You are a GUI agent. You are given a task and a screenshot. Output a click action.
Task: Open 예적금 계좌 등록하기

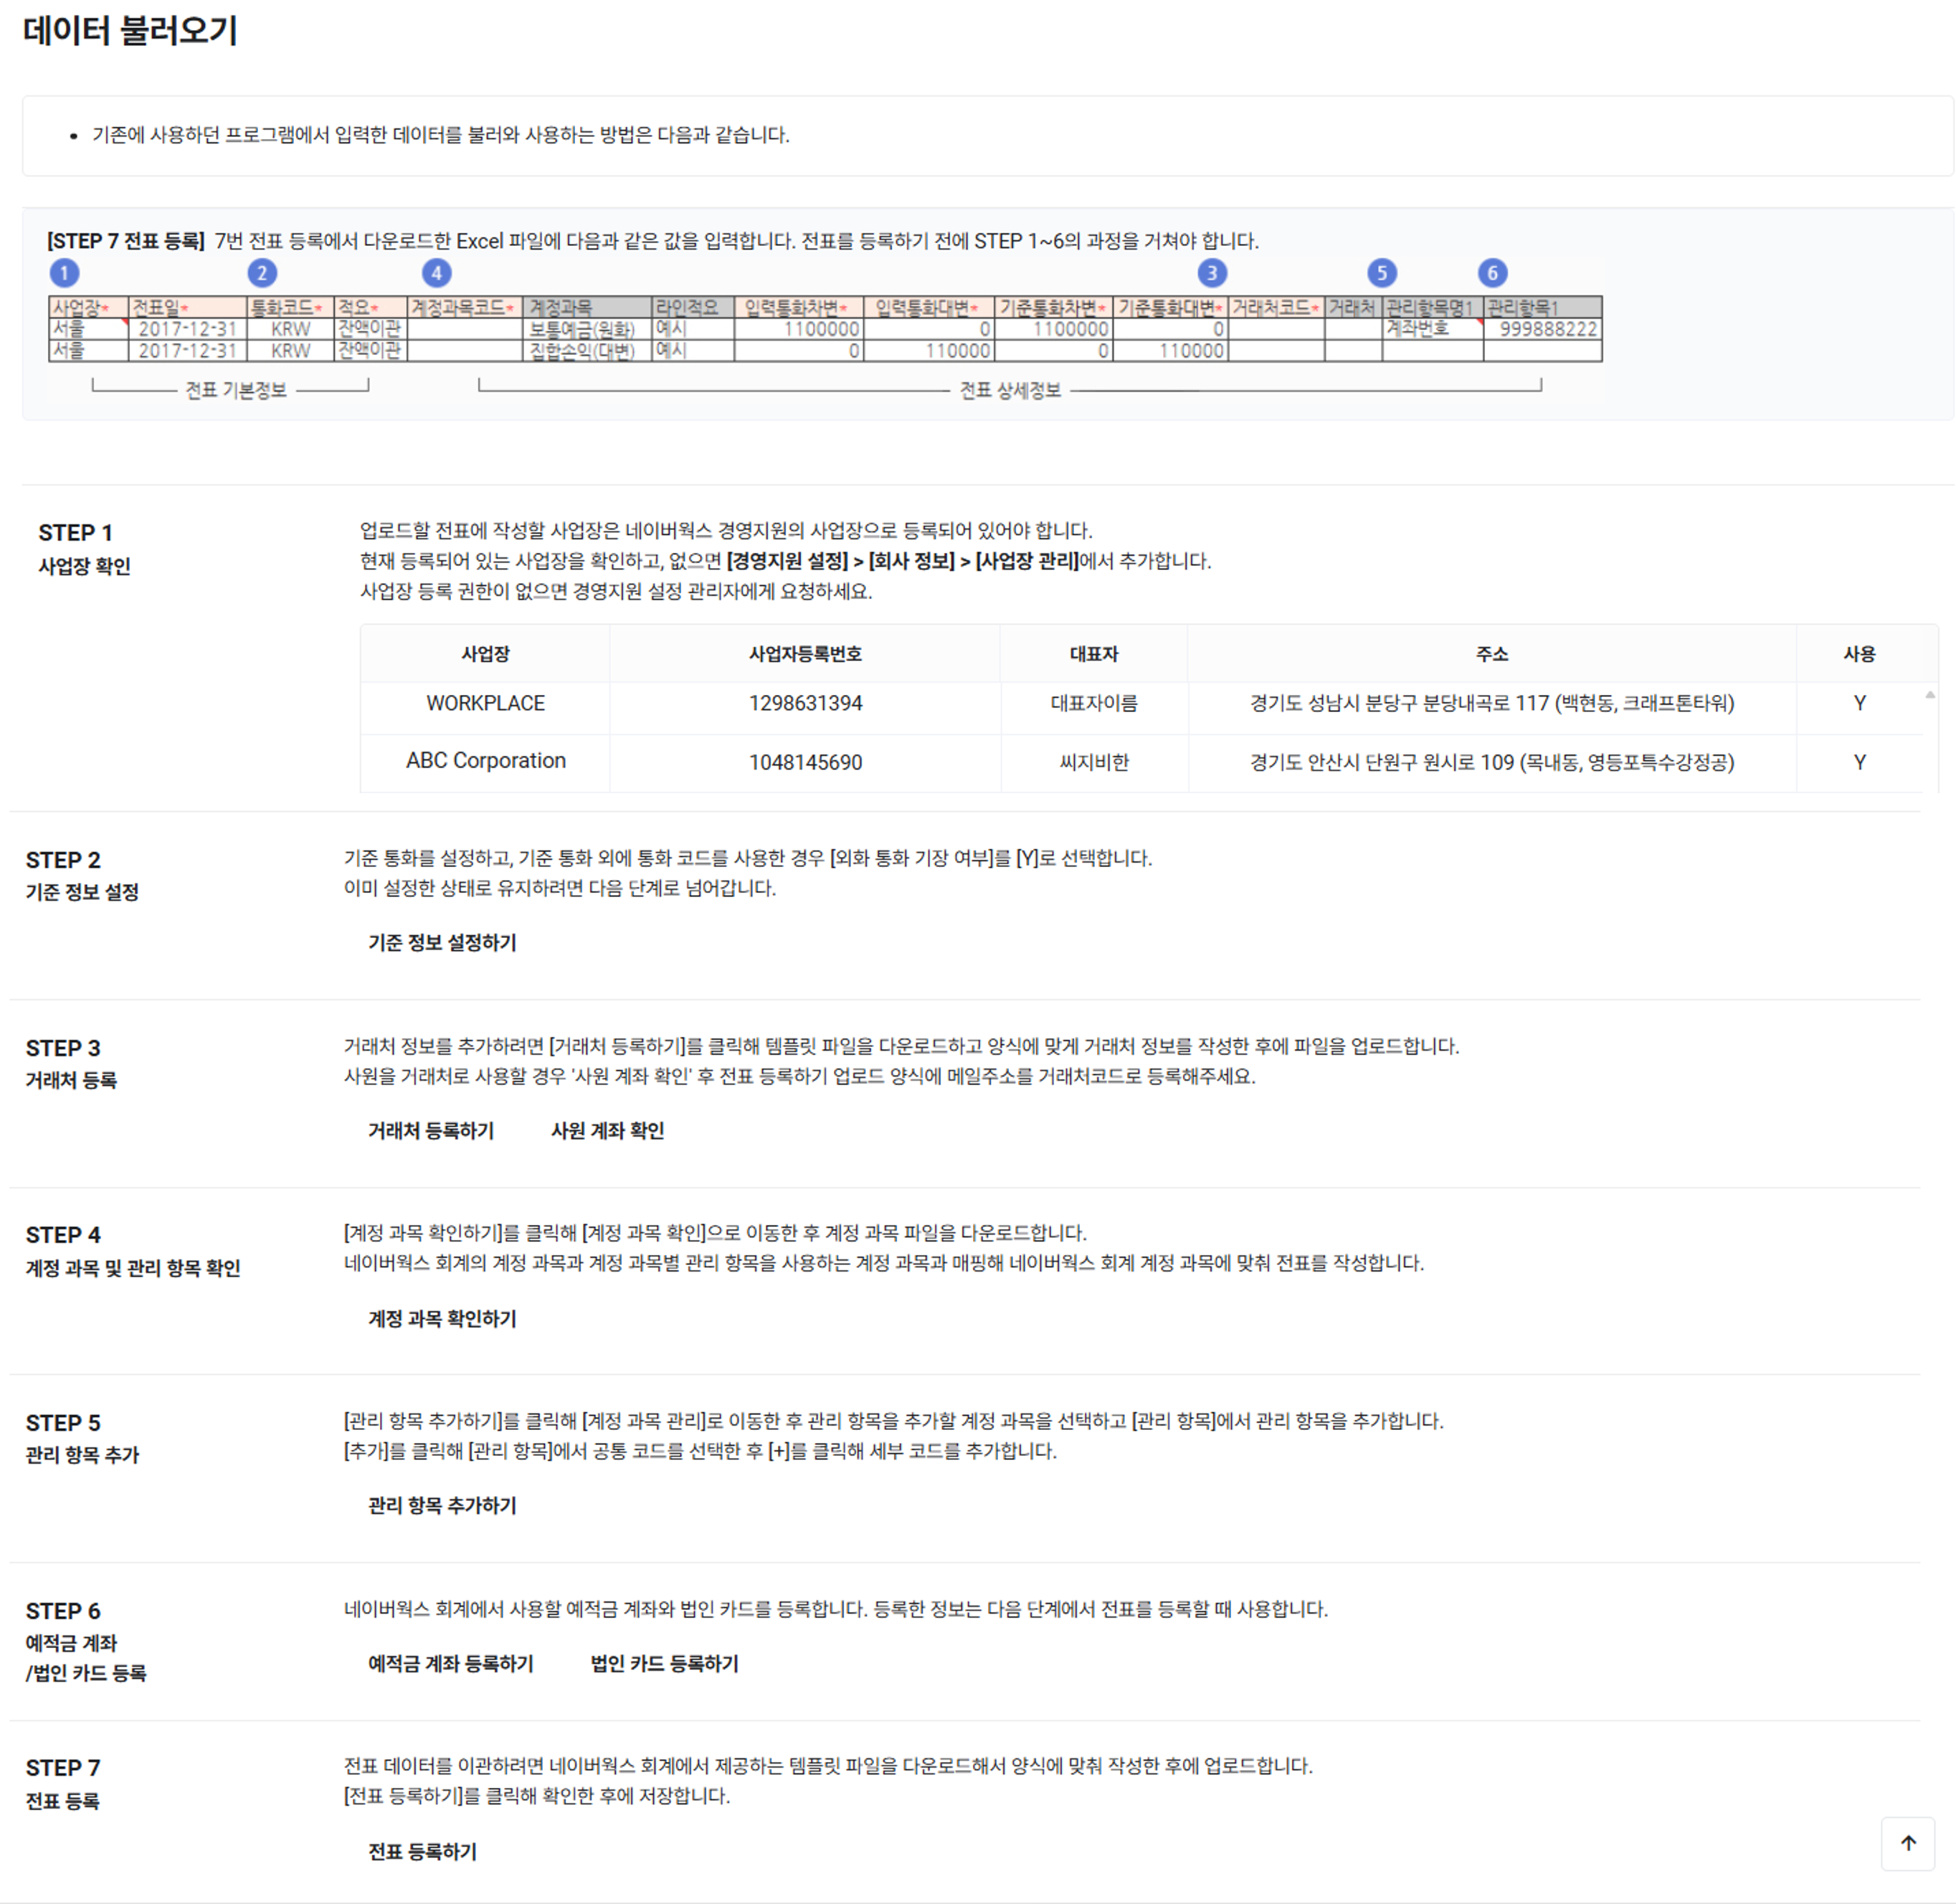[450, 1663]
